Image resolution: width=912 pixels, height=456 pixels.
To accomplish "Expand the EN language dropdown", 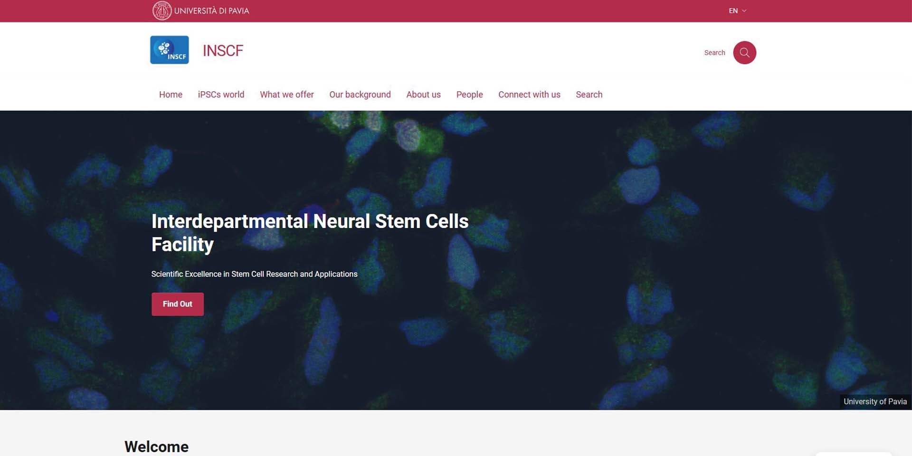I will pyautogui.click(x=733, y=11).
